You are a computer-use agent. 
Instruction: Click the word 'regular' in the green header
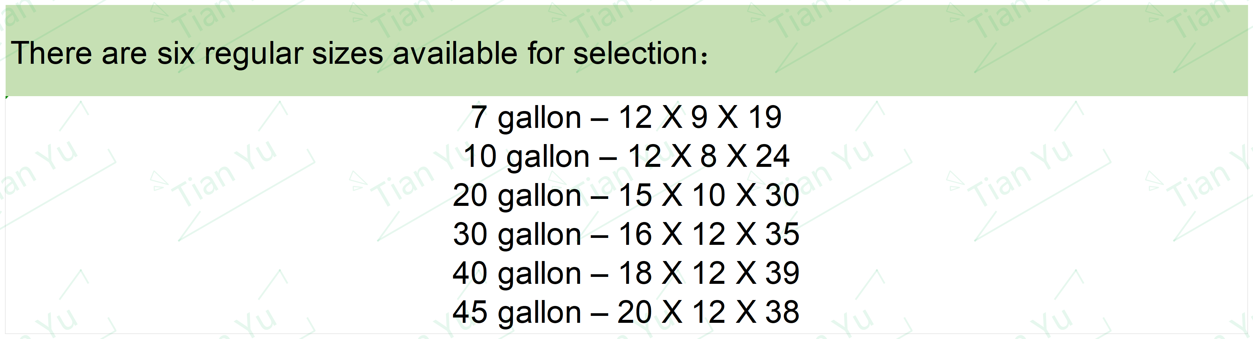(x=254, y=55)
